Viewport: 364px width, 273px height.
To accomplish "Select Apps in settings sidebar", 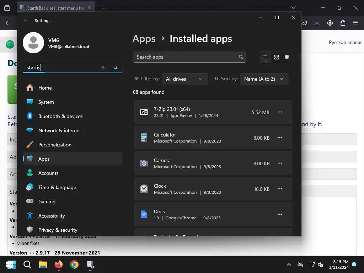I will tap(73, 159).
